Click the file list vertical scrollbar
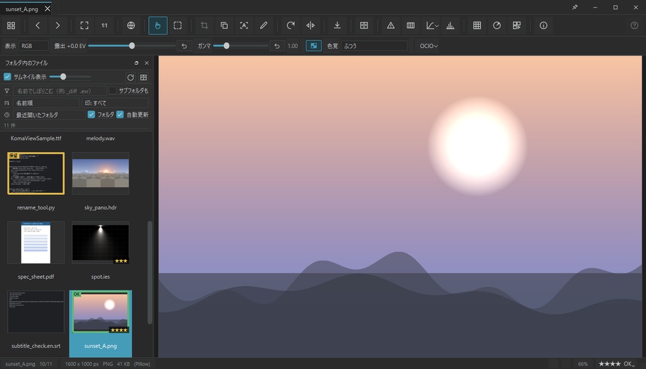Viewport: 646px width, 369px height. click(x=150, y=272)
